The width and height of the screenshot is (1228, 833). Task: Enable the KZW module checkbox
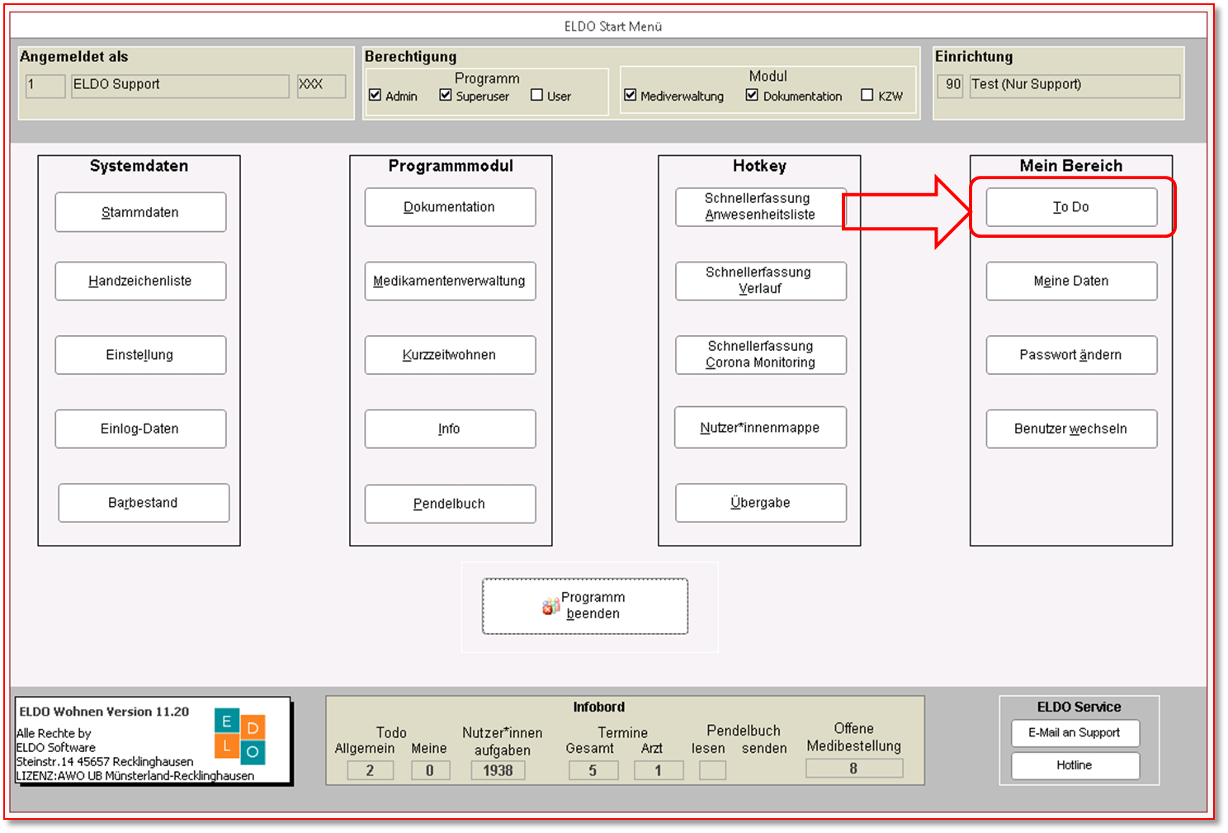click(867, 95)
